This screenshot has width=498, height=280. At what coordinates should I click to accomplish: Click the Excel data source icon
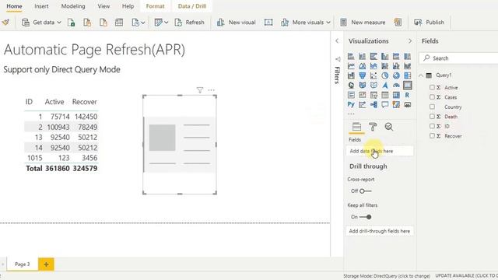71,23
